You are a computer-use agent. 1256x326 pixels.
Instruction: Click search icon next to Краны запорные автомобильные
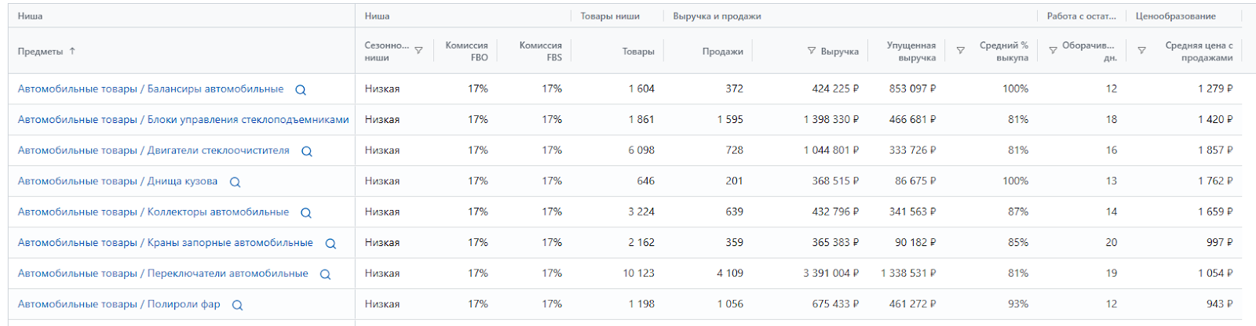click(330, 244)
